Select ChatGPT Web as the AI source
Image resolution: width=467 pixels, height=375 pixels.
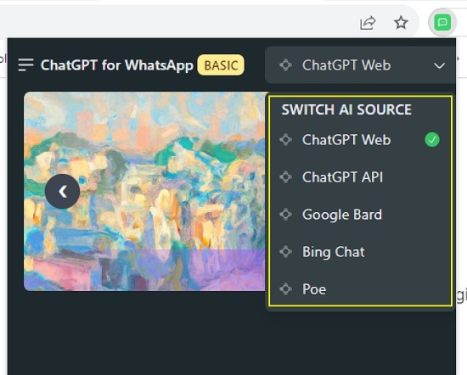(x=360, y=140)
